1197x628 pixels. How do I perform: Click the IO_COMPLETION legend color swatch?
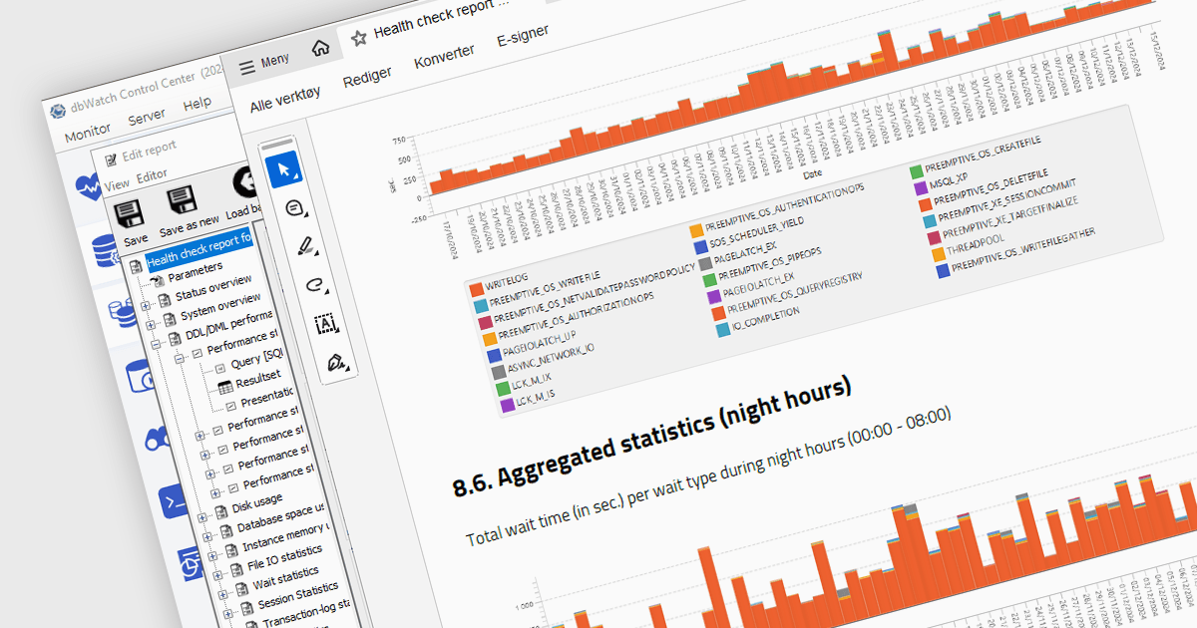coord(722,331)
